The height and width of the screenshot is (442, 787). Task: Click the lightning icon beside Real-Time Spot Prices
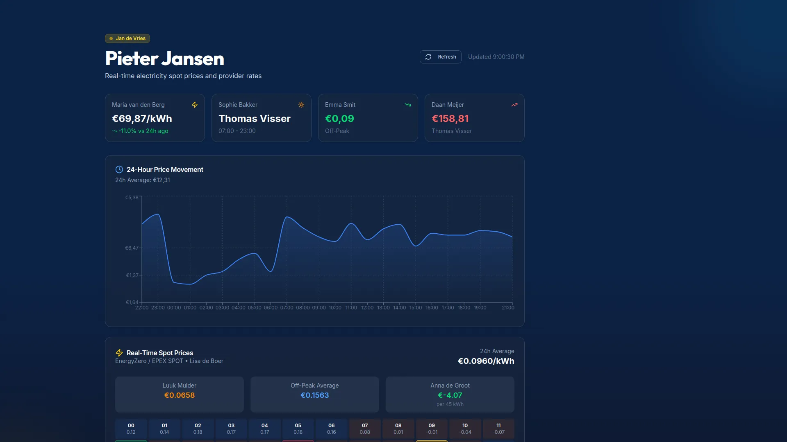pyautogui.click(x=119, y=353)
